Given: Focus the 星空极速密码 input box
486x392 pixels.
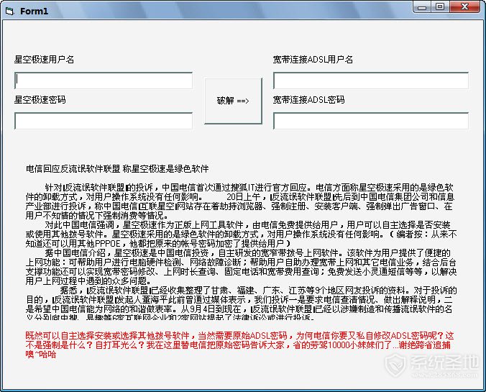Looking at the screenshot, I should pos(104,121).
